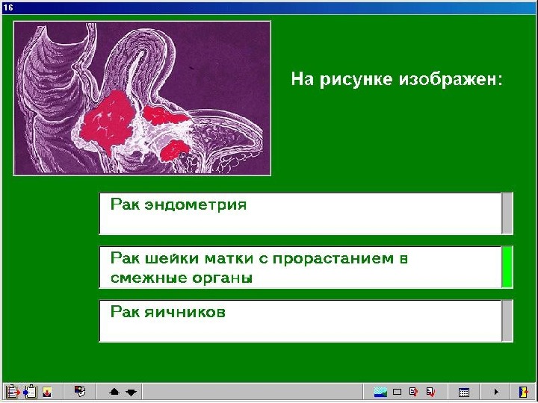Click the clipboard icon with blue arrow
Image resolution: width=538 pixels, height=403 pixels.
coord(30,391)
